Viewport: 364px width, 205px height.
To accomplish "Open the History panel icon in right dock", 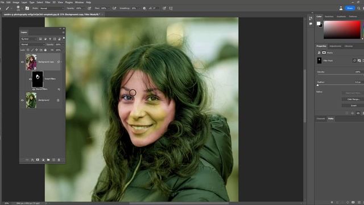I will [x=311, y=18].
